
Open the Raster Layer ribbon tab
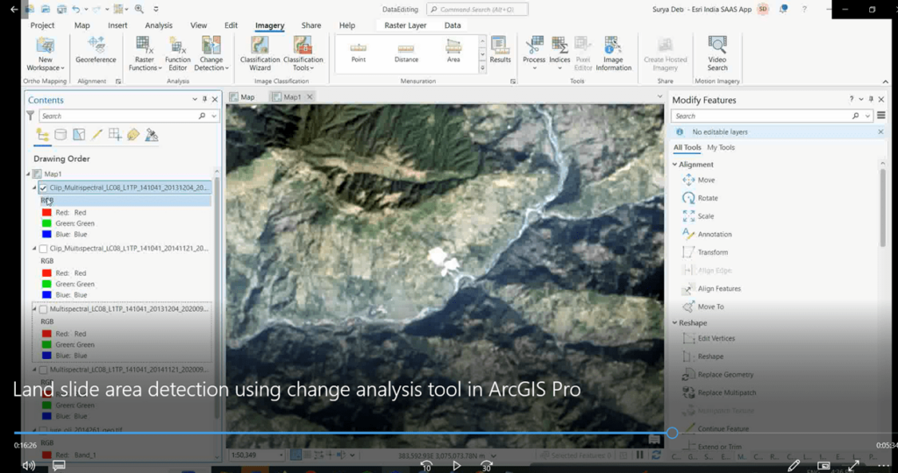point(405,25)
